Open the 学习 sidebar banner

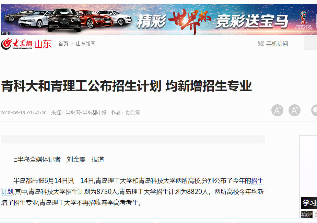[309, 202]
